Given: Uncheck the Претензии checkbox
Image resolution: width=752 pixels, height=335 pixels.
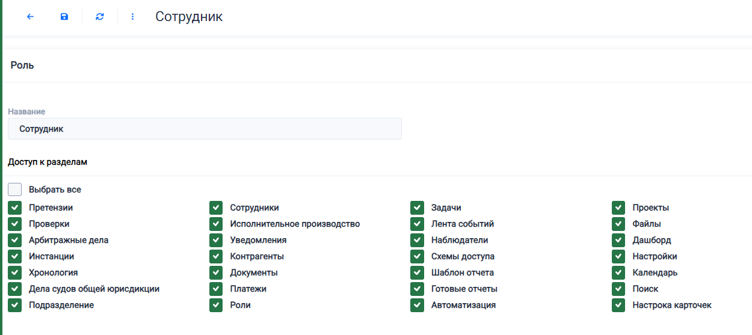Looking at the screenshot, I should (x=15, y=207).
